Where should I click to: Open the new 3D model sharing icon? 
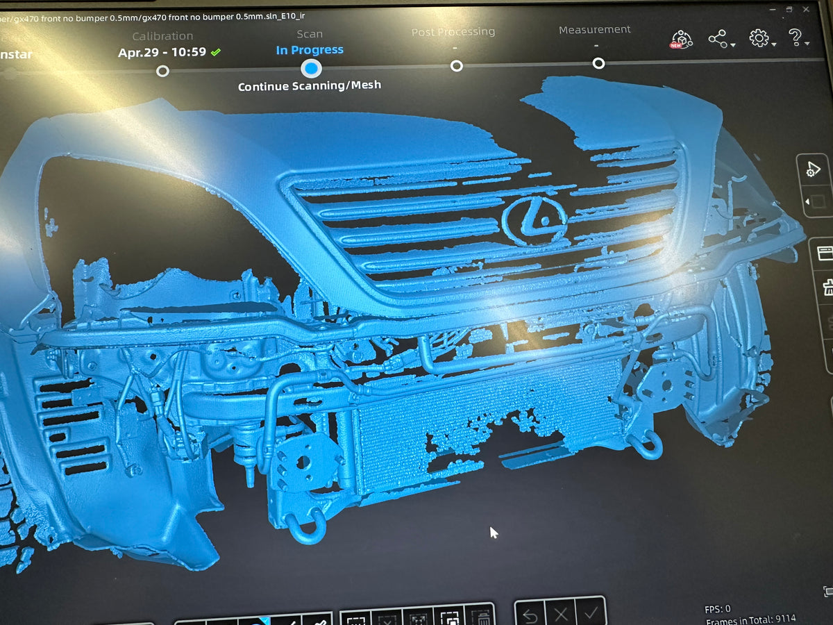pos(682,38)
